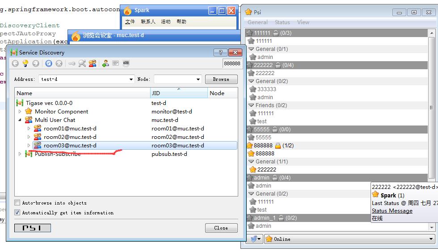The height and width of the screenshot is (251, 438).
Task: Click the contact test under Friends in Psi
Action: 262,121
